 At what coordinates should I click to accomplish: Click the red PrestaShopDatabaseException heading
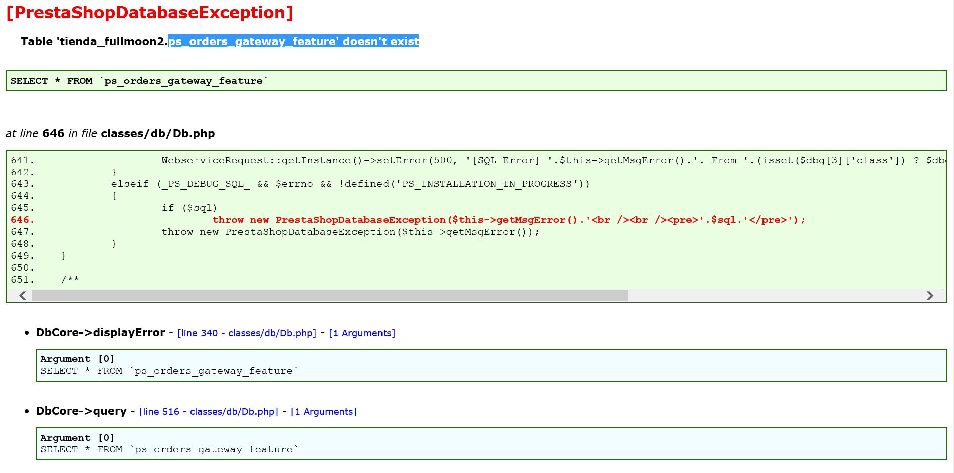click(x=149, y=13)
